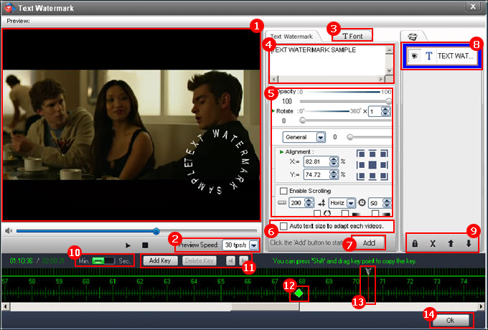Click the T text type icon in layer list

pyautogui.click(x=429, y=56)
